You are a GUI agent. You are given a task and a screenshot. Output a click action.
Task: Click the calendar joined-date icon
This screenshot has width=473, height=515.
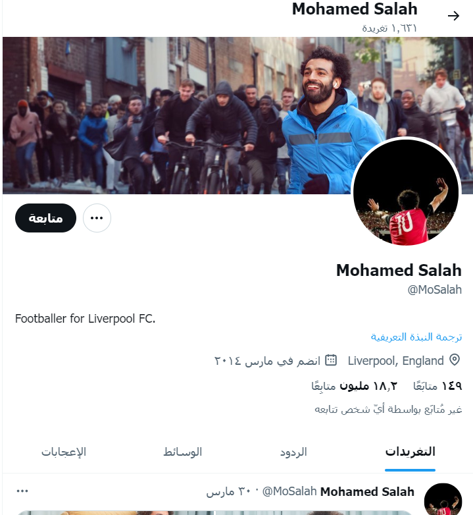(331, 360)
